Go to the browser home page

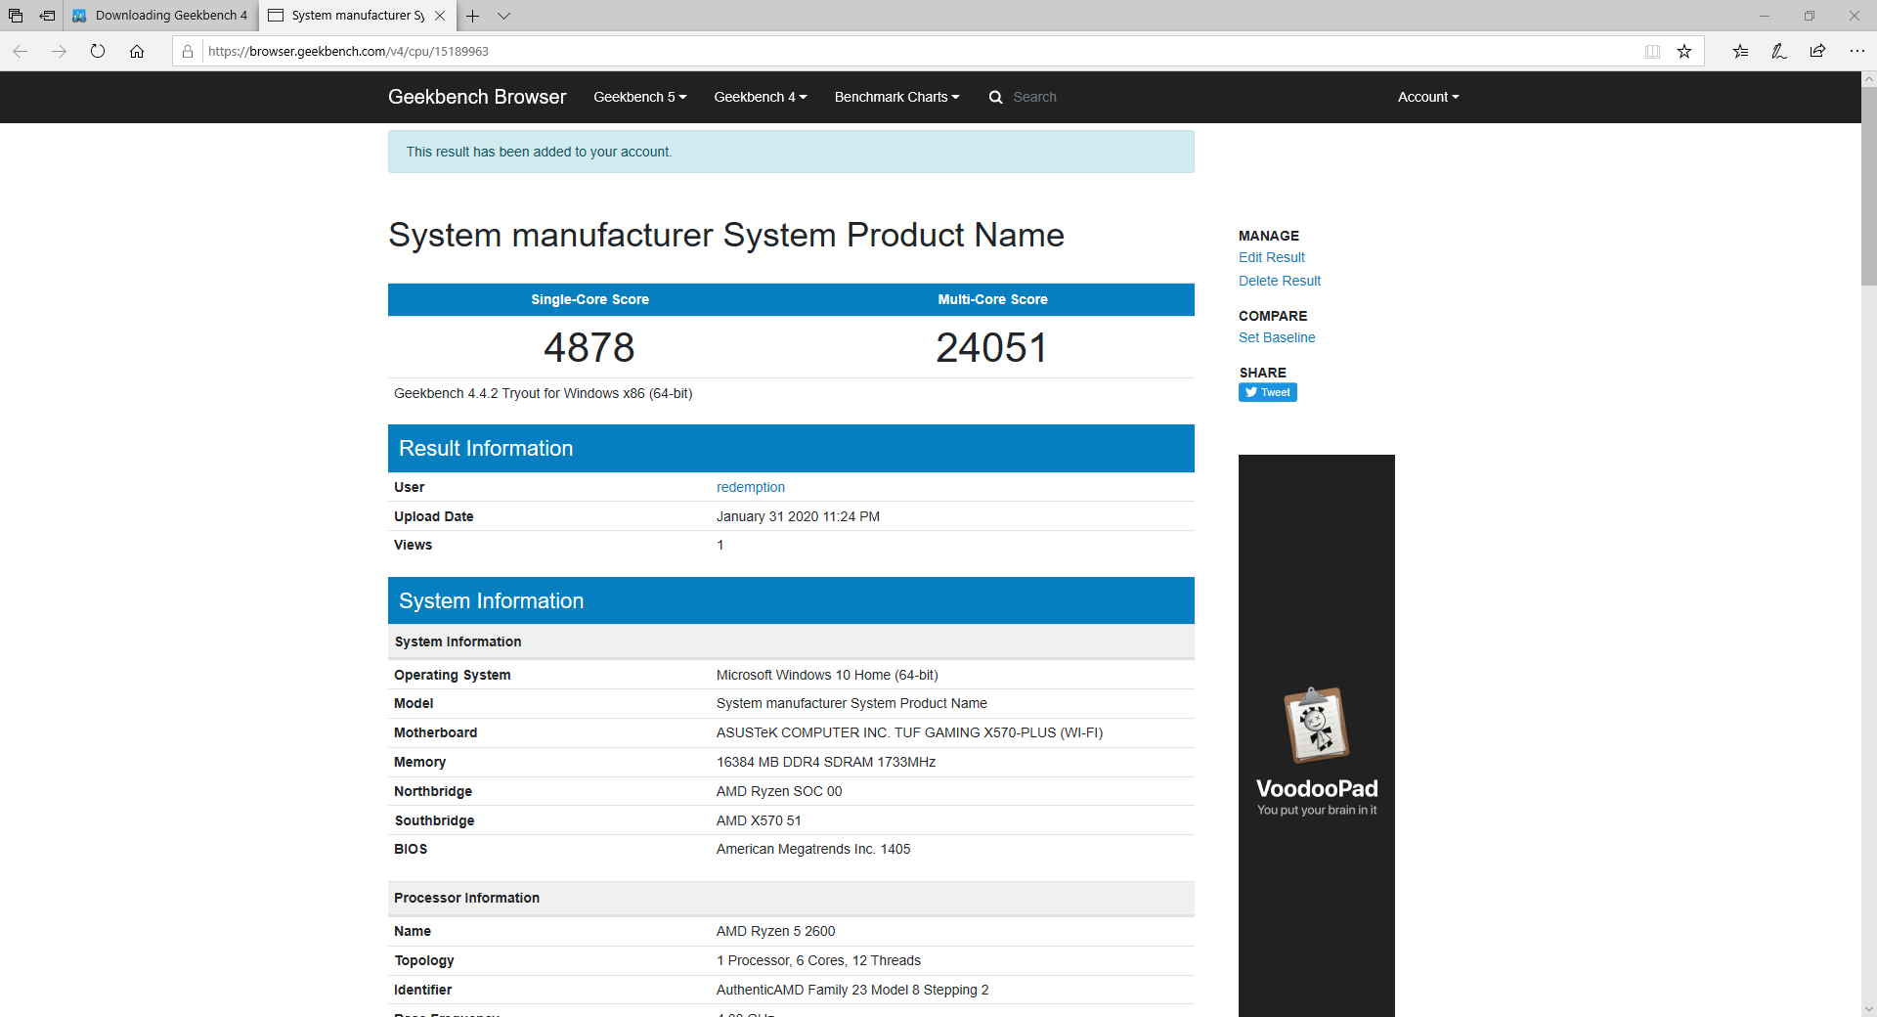point(137,51)
